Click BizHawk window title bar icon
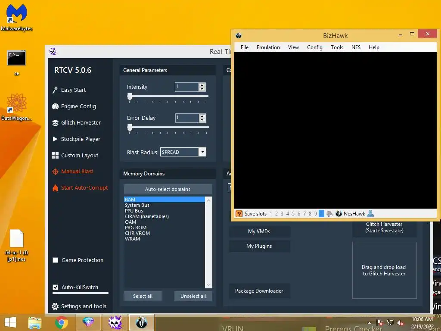Screen dimensions: 441x331 coord(239,35)
